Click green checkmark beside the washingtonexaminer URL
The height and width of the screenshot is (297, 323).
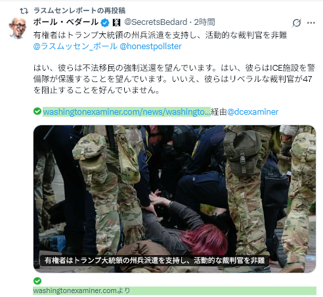[37, 111]
